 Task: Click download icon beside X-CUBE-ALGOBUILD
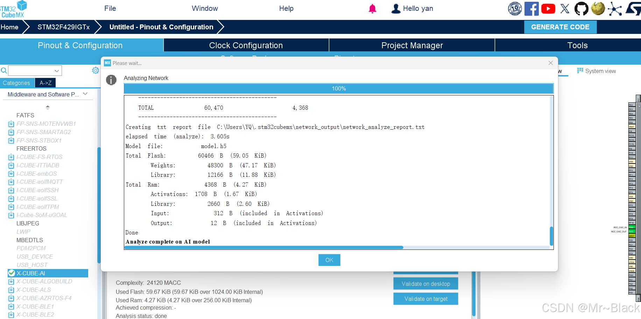tap(11, 281)
